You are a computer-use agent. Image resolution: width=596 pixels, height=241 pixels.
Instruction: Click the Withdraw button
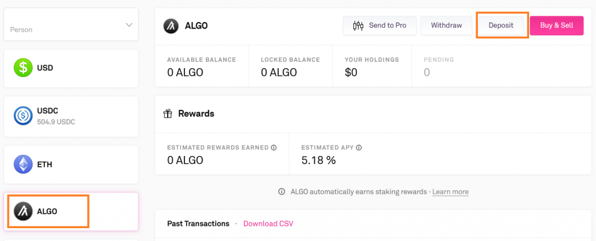(446, 26)
